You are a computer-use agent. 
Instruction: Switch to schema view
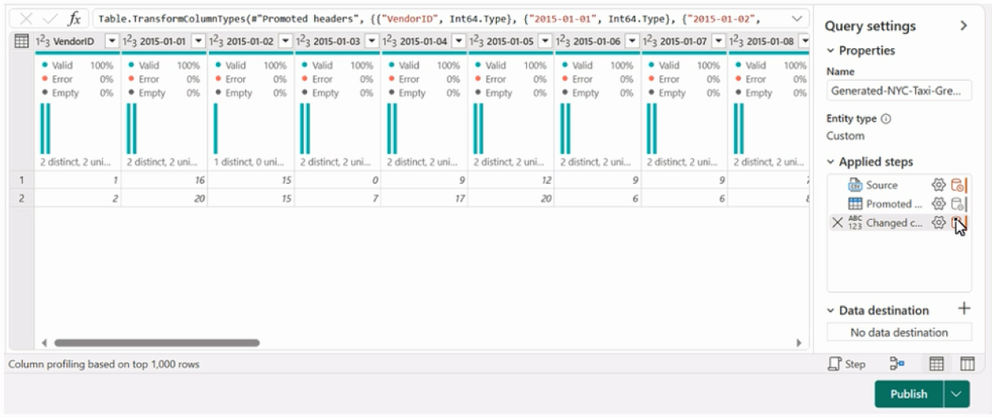967,364
